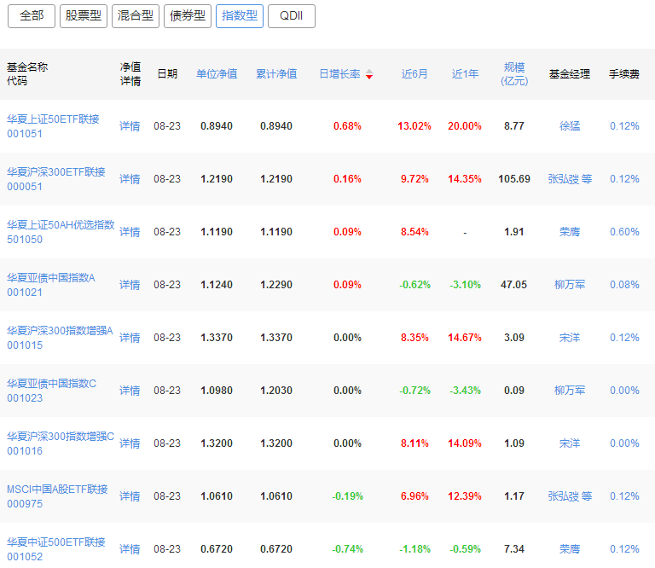
Task: Open manager 柳万军 in 001021 row
Action: [x=570, y=284]
